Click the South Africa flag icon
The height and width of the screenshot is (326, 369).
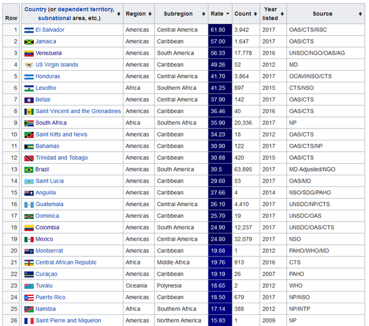point(28,123)
